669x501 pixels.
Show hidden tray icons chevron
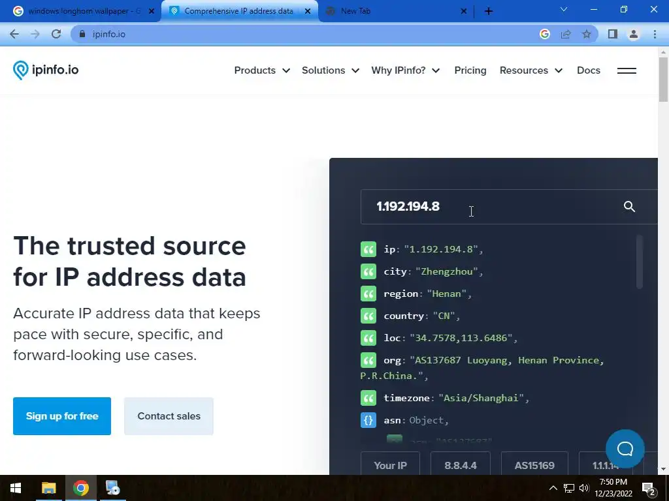(553, 488)
